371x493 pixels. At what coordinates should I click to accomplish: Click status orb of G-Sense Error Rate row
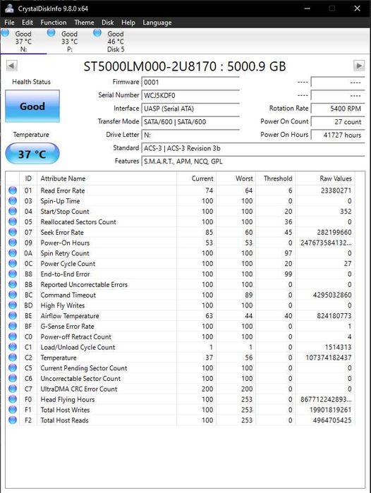[13, 326]
